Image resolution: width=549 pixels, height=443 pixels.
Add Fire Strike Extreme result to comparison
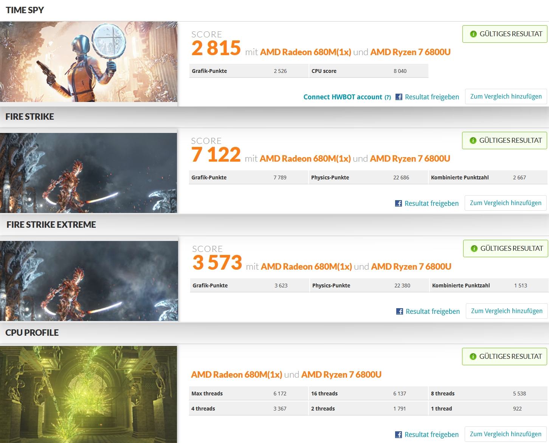(x=507, y=311)
